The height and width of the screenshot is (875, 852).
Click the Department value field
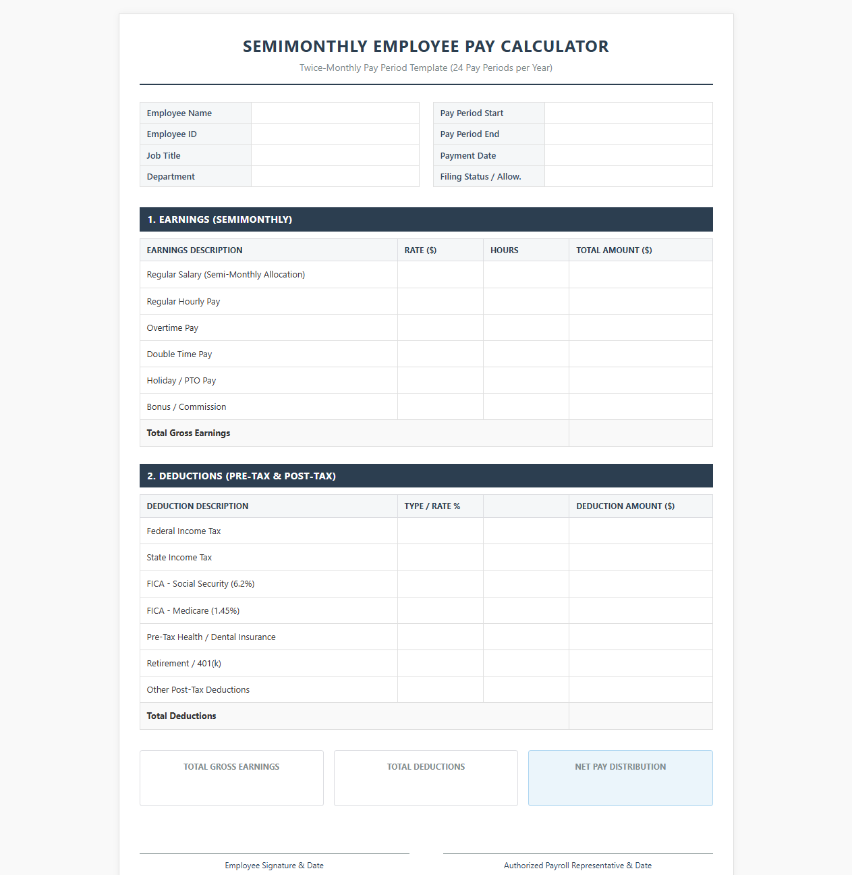pyautogui.click(x=335, y=176)
